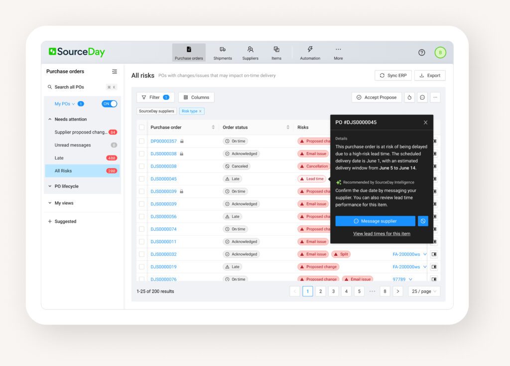Expand FA-200000ws chevron in DJS0000019 row

(x=425, y=267)
